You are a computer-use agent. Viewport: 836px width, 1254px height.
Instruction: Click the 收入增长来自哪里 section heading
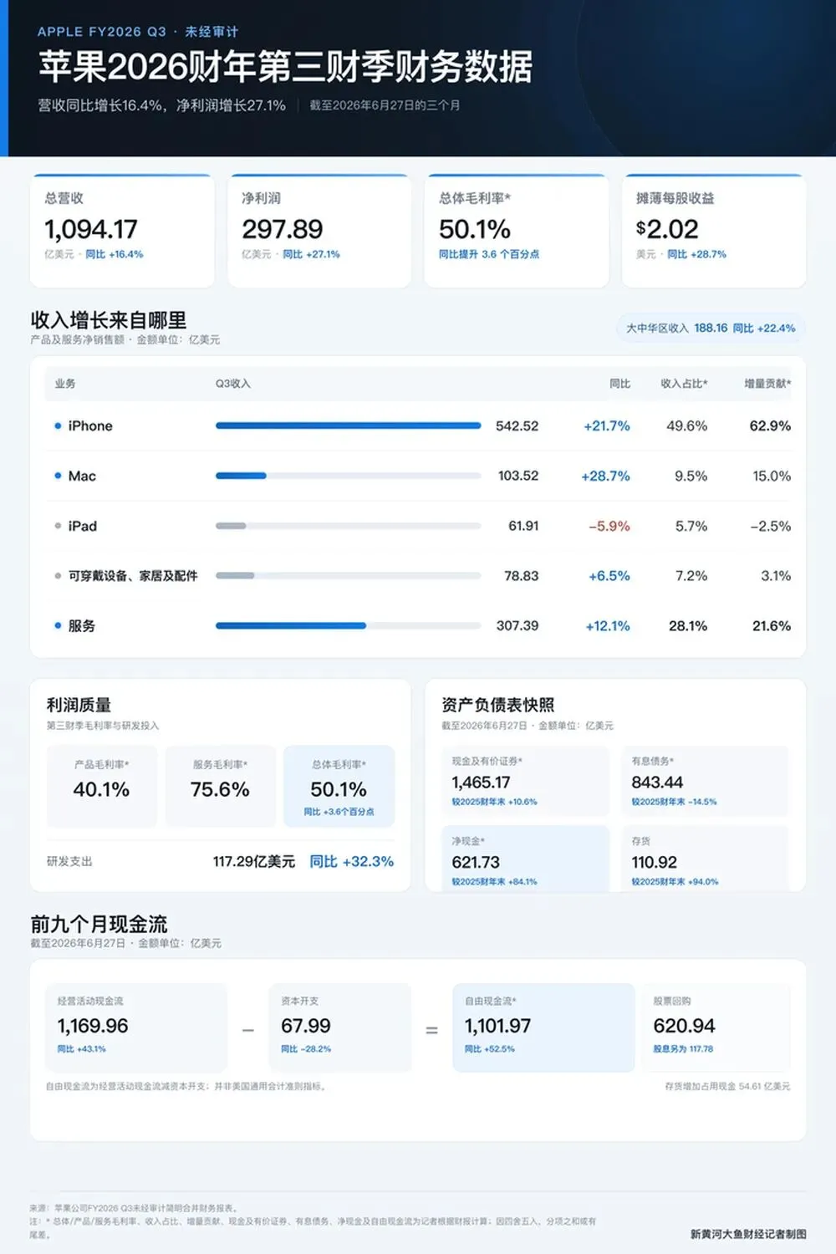click(109, 320)
